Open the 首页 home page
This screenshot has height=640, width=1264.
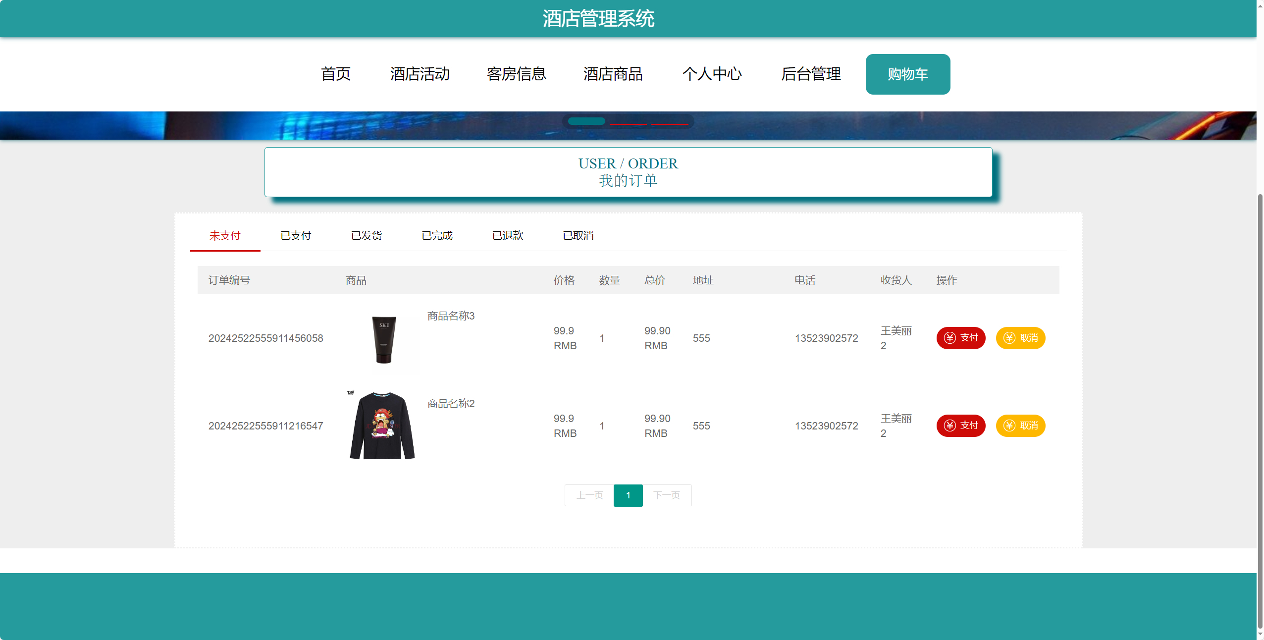point(336,74)
